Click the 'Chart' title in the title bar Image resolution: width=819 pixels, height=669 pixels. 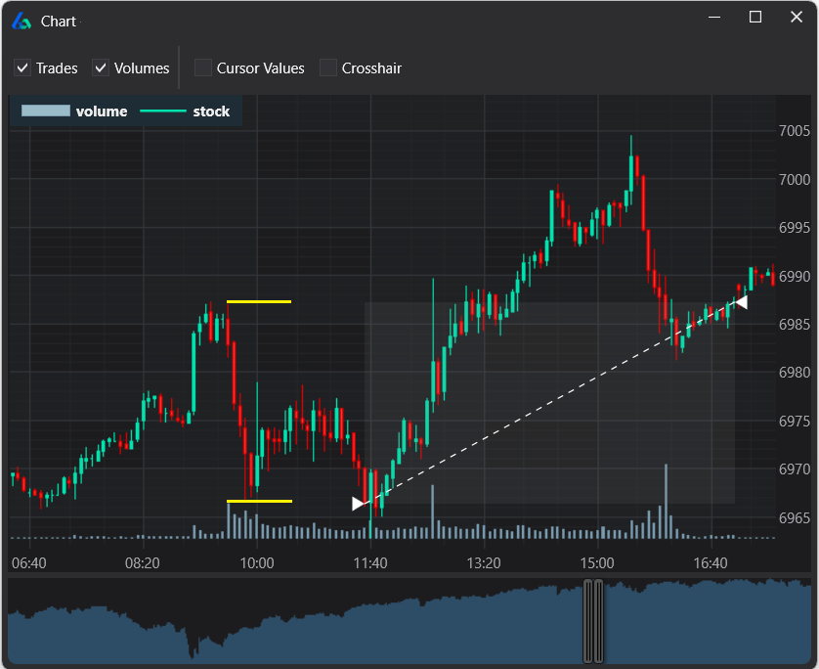[58, 20]
